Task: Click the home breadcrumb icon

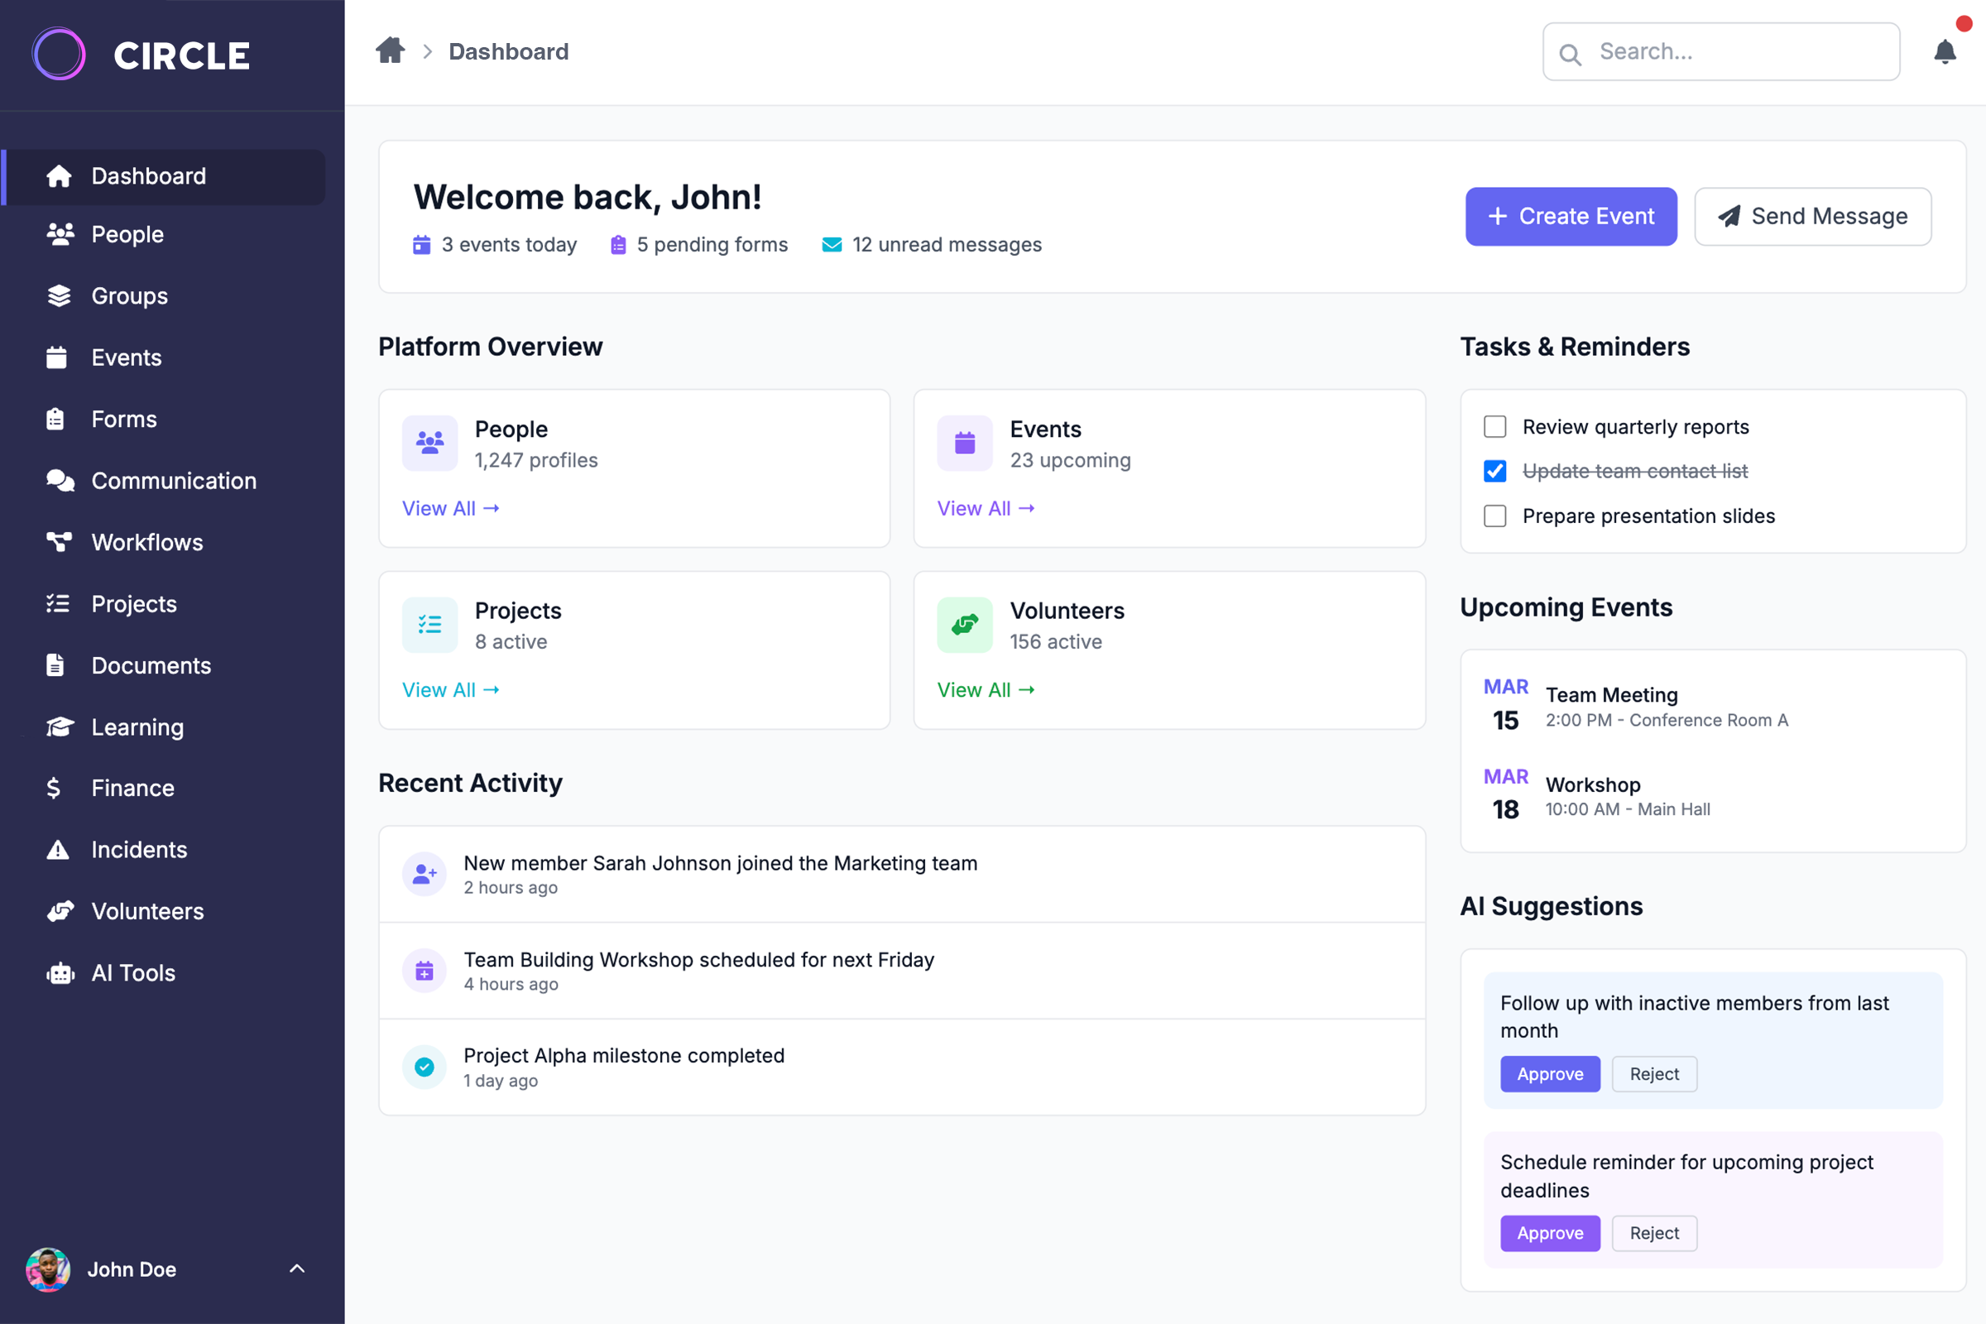Action: coord(390,50)
